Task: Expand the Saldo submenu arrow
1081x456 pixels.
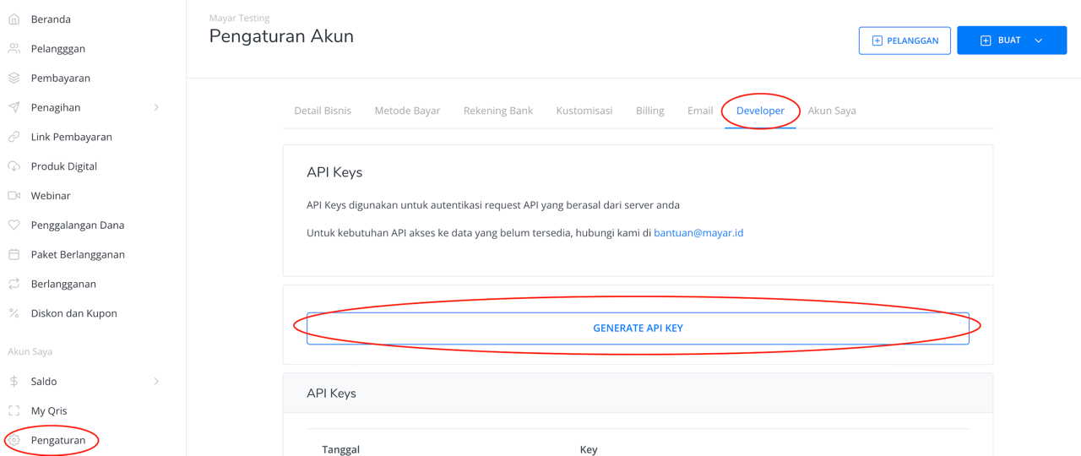Action: (156, 382)
